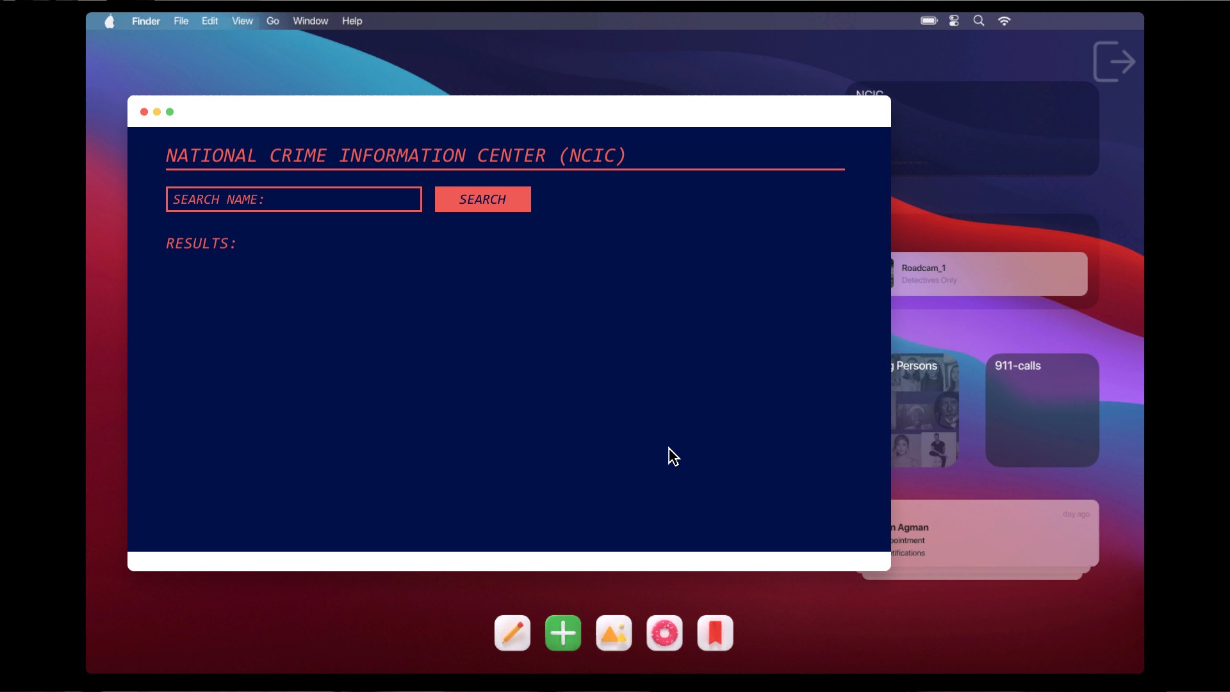The height and width of the screenshot is (692, 1230).
Task: Click the Wi-Fi status icon
Action: tap(1004, 21)
